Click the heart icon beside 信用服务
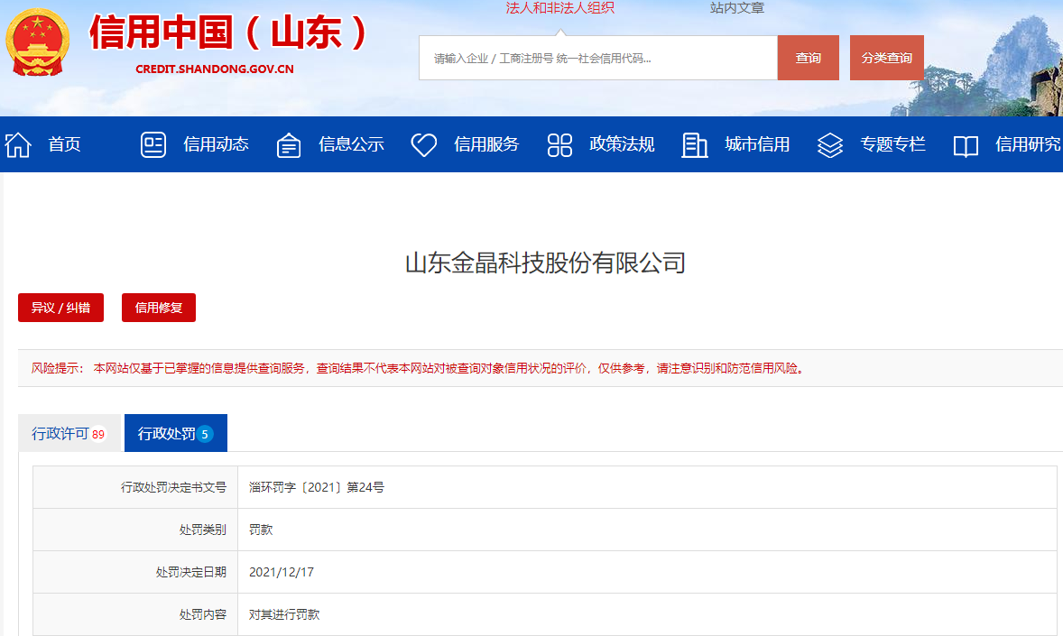Image resolution: width=1063 pixels, height=636 pixels. pos(423,143)
